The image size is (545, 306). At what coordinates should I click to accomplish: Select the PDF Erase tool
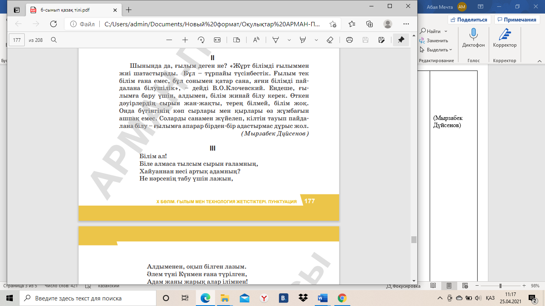[x=330, y=40]
